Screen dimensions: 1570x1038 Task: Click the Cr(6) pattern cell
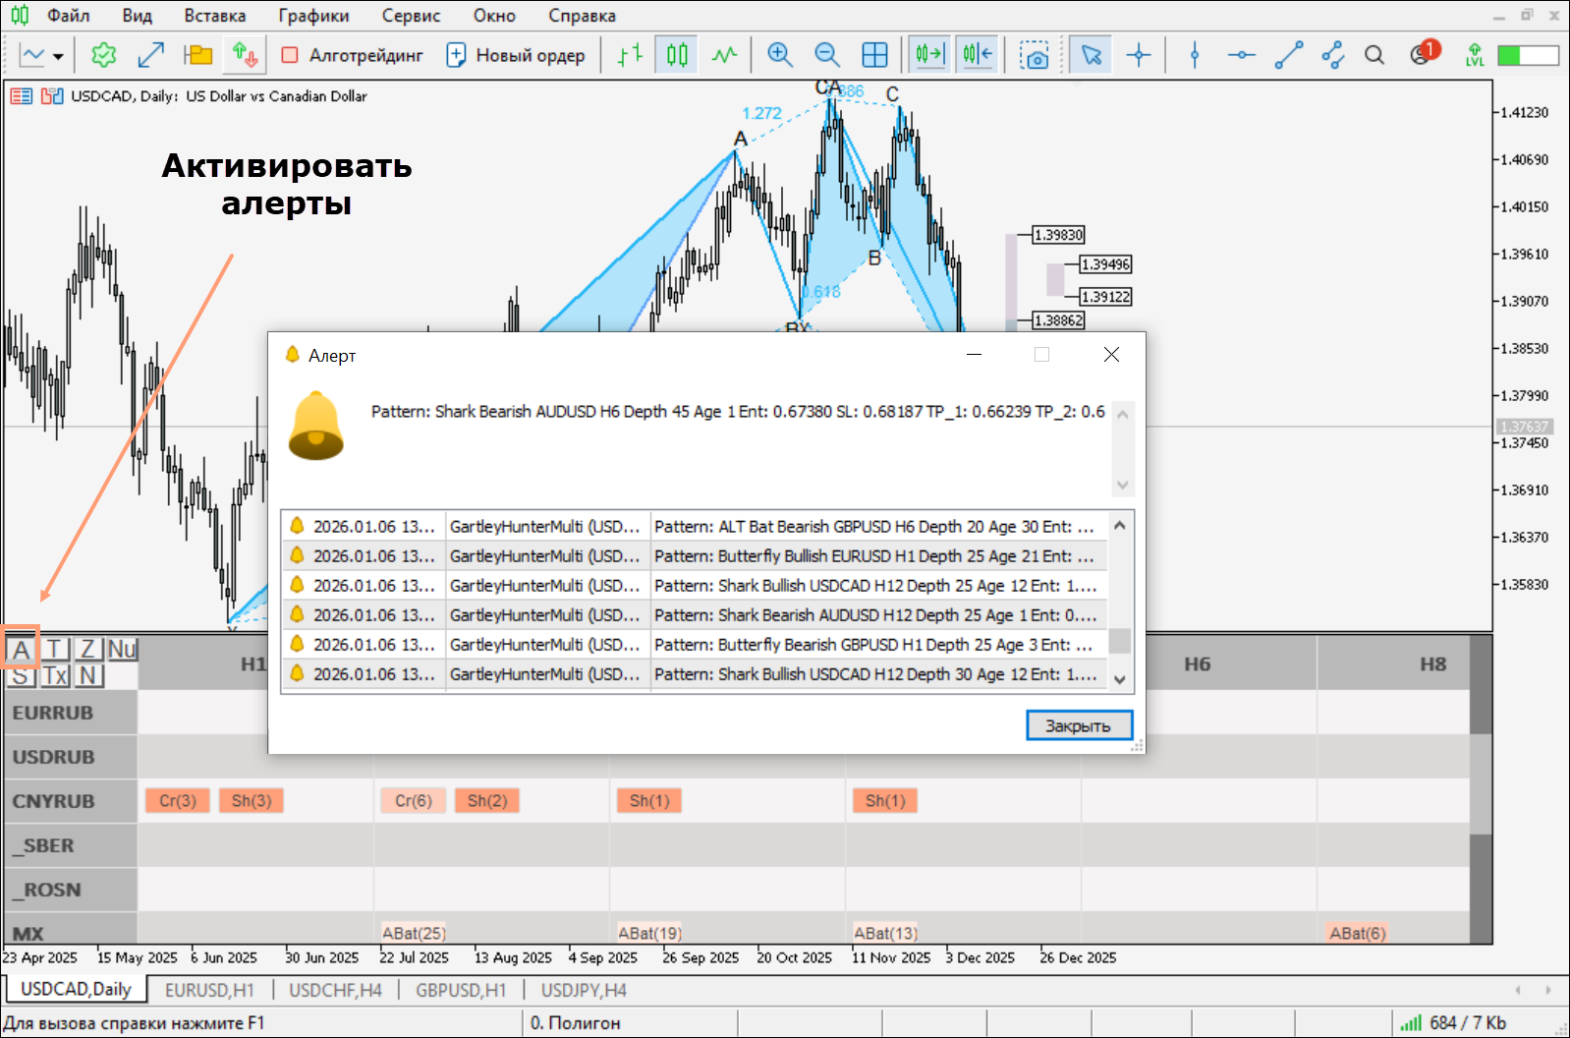point(414,801)
